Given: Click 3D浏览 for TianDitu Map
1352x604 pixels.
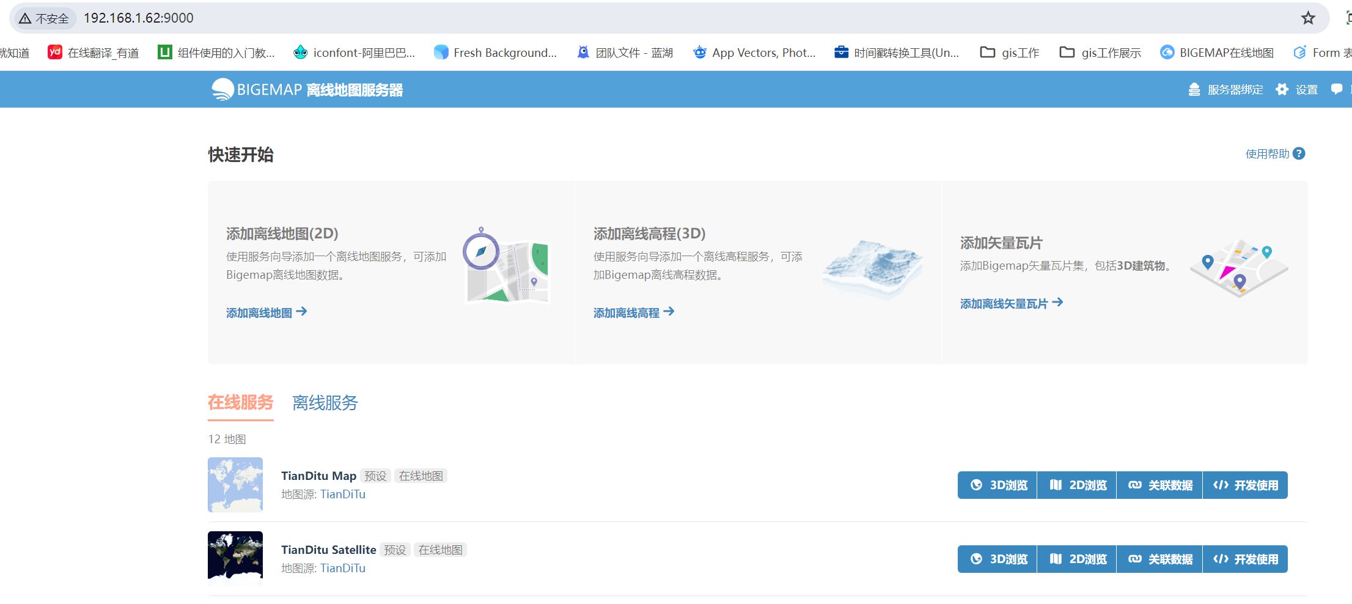Looking at the screenshot, I should (997, 485).
